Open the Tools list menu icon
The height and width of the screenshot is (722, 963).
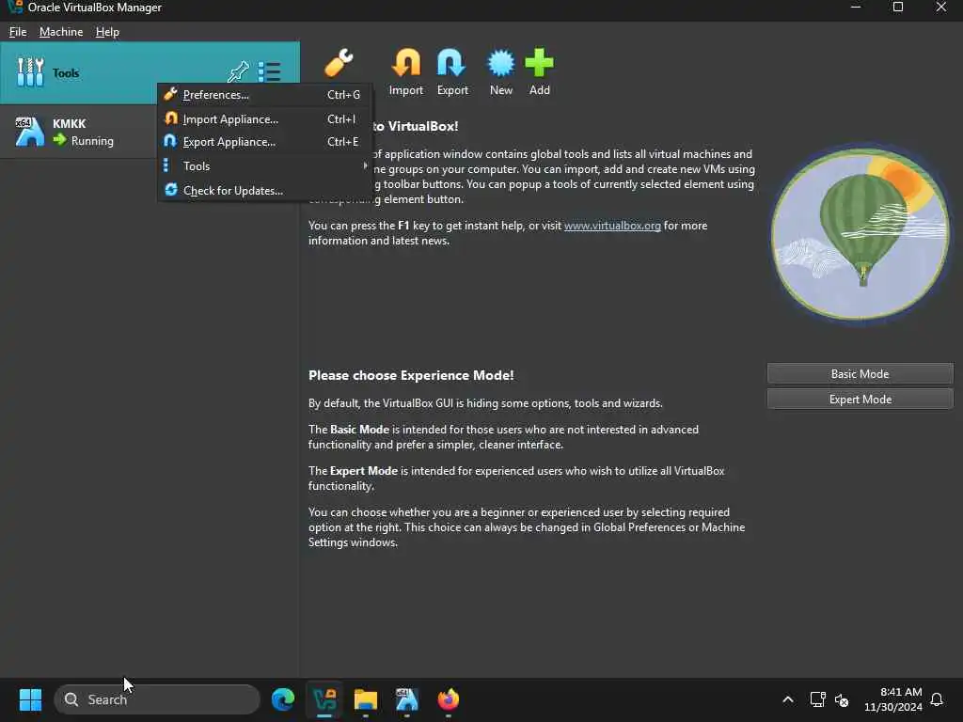(270, 71)
